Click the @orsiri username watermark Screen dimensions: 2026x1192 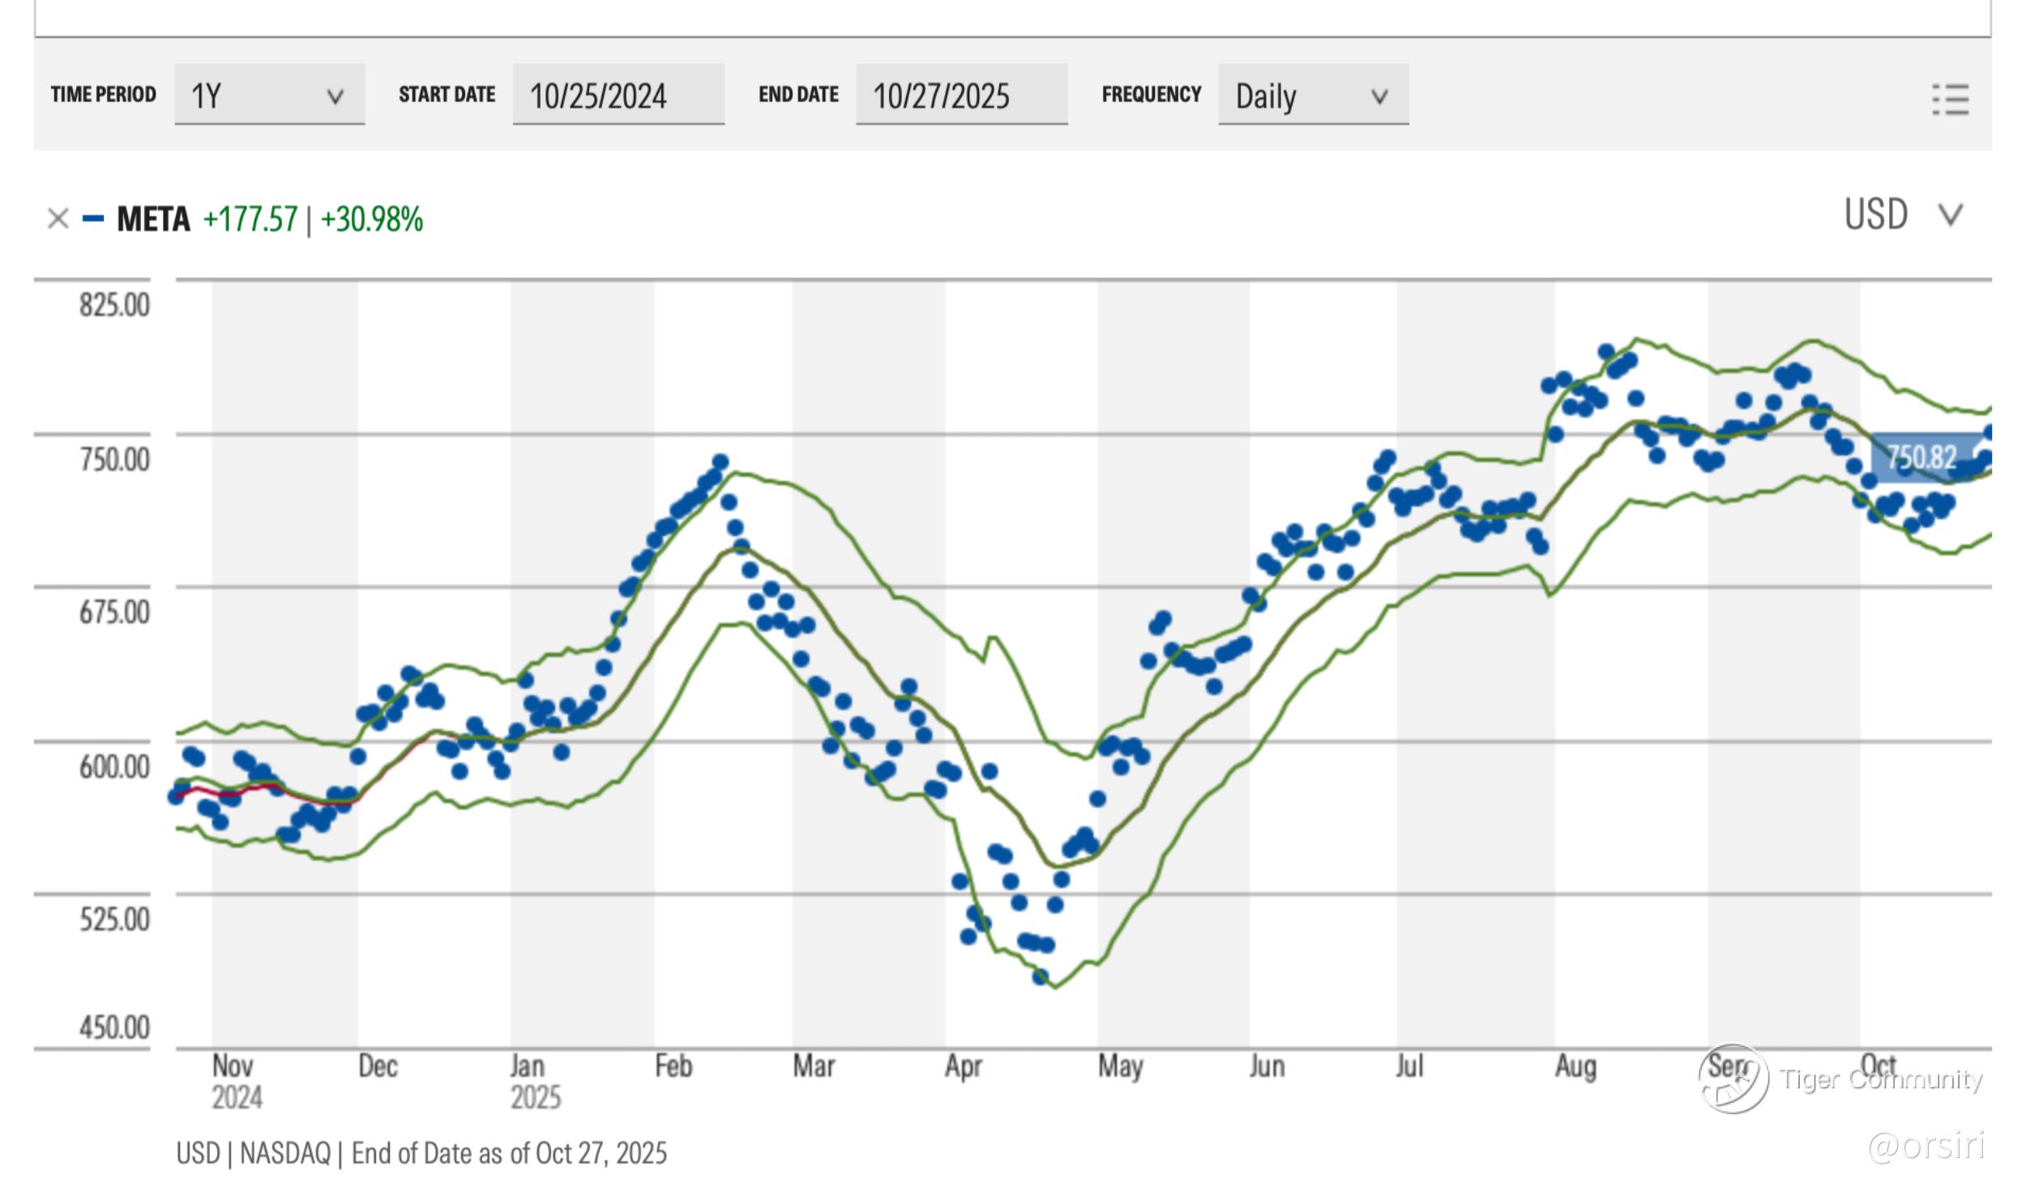click(x=1926, y=1147)
